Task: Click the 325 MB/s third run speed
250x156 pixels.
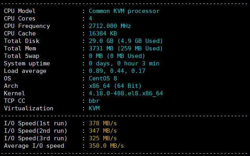Action: tap(103, 138)
